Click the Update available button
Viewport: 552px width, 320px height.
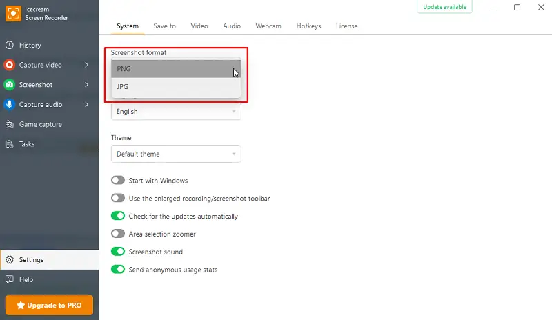click(444, 7)
